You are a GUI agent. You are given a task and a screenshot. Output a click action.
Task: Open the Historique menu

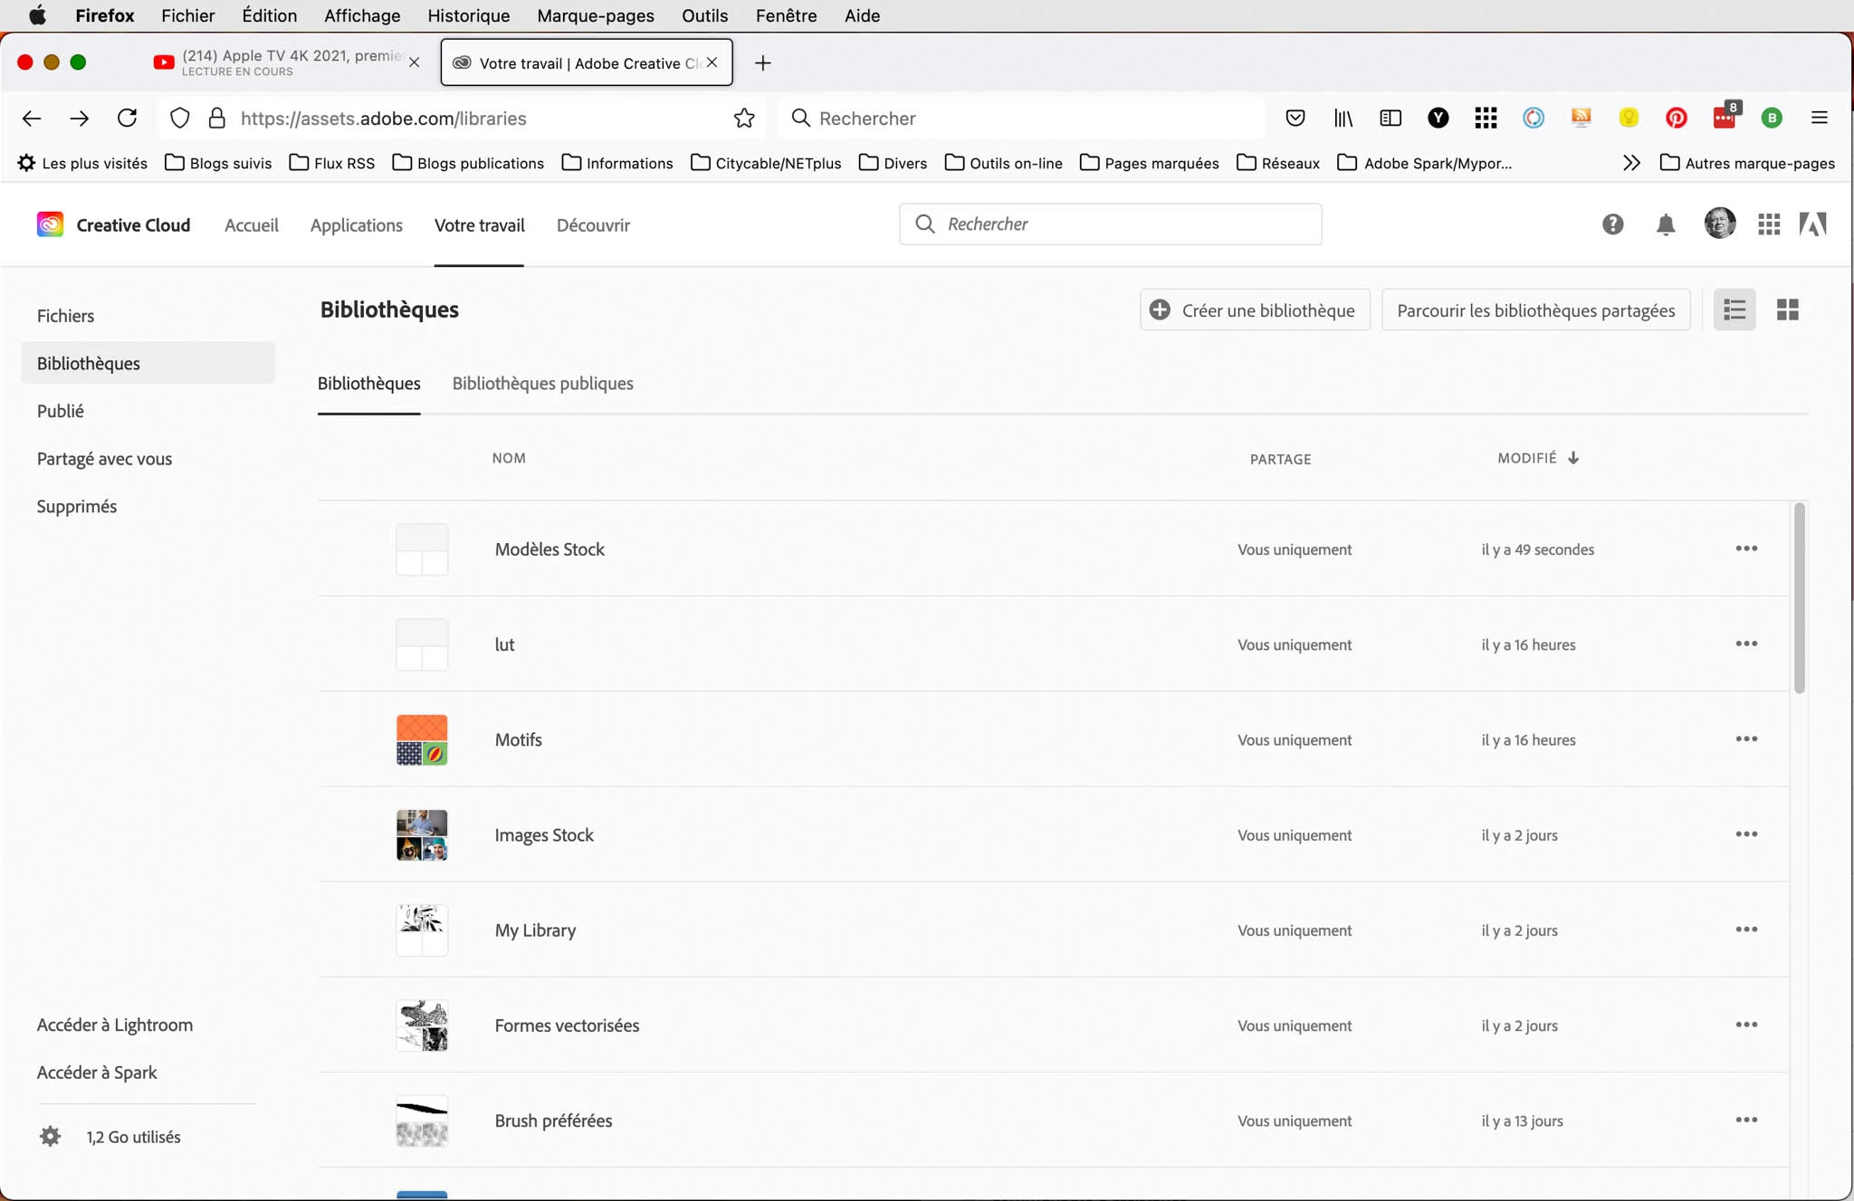click(x=468, y=15)
